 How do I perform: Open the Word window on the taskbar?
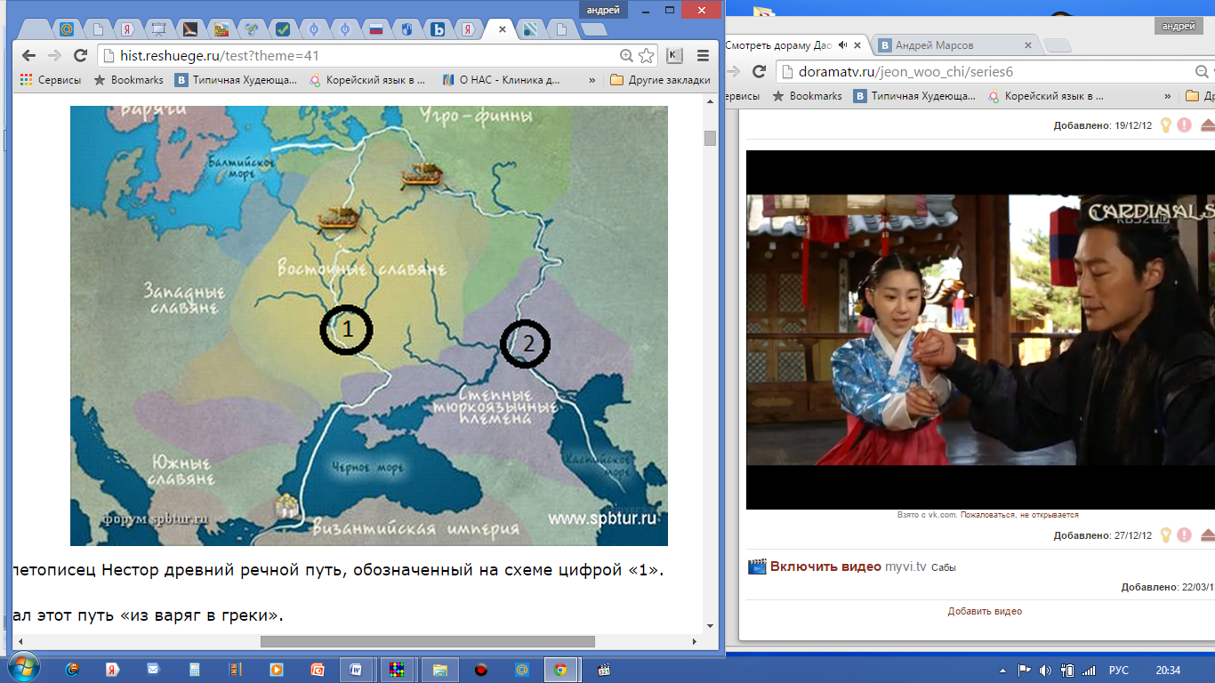(x=356, y=670)
